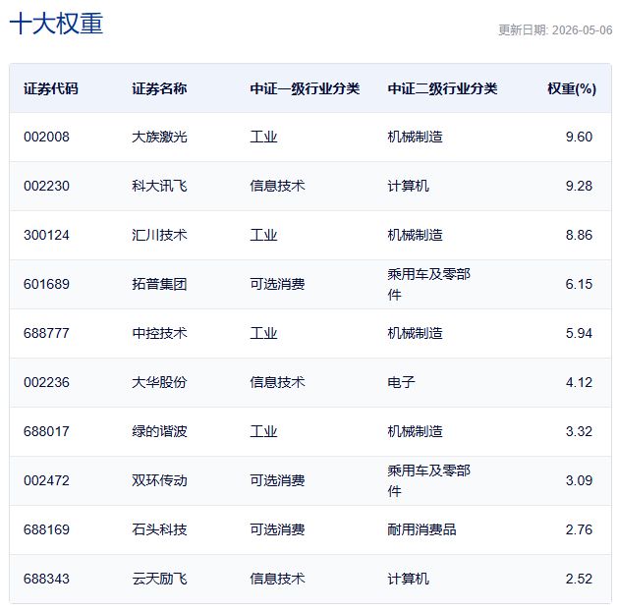Image resolution: width=617 pixels, height=610 pixels.
Task: Click weight value 3.32
Action: 579,431
